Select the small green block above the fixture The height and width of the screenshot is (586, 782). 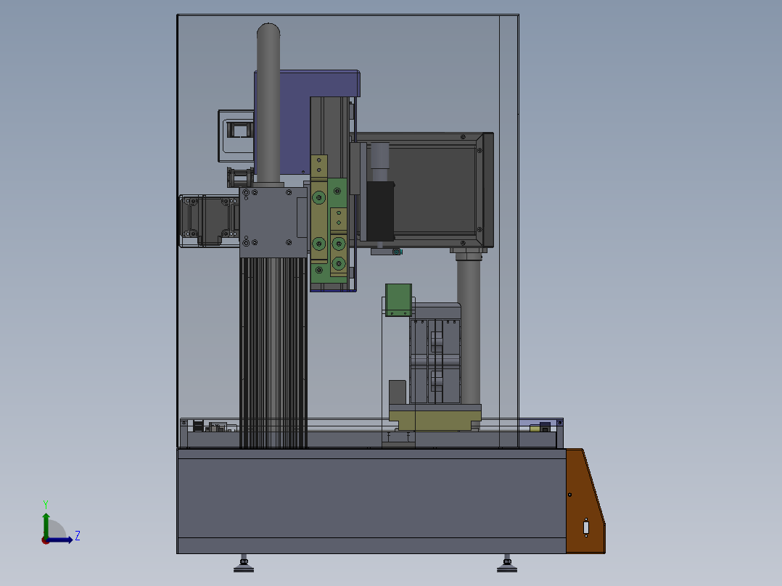coord(398,300)
